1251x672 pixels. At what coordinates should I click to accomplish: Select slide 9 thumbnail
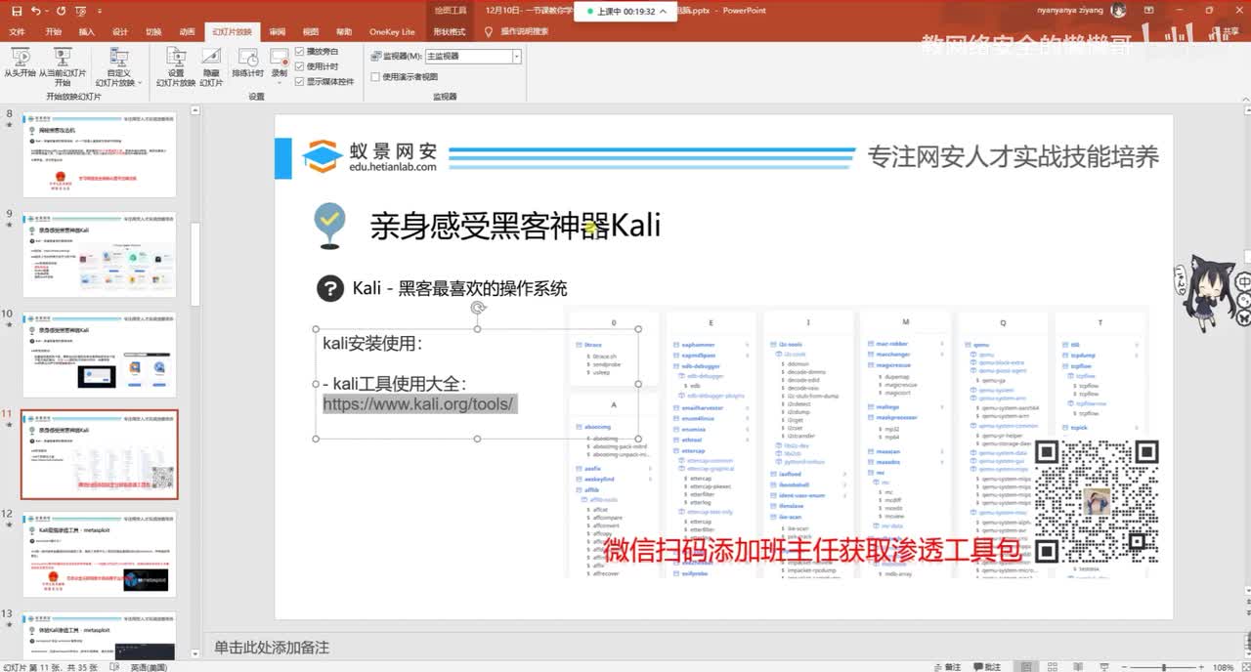100,255
